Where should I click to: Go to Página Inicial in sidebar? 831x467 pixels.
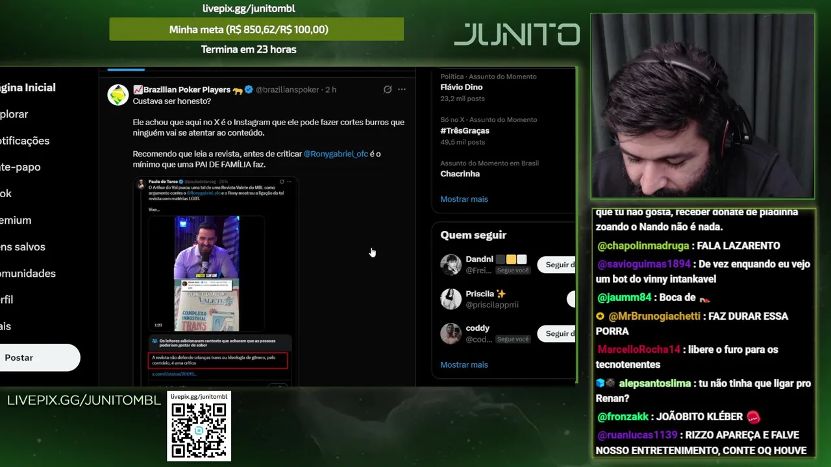coord(28,88)
